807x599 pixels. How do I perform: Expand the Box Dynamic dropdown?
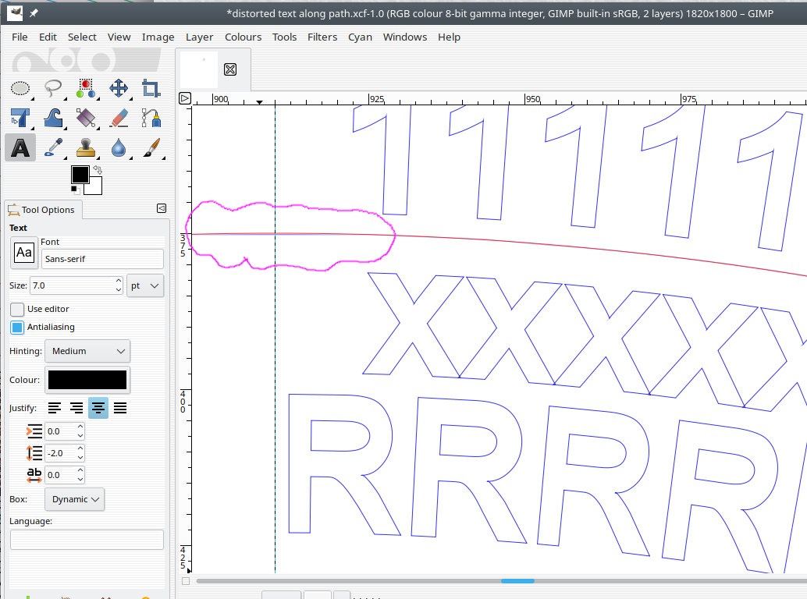point(75,499)
